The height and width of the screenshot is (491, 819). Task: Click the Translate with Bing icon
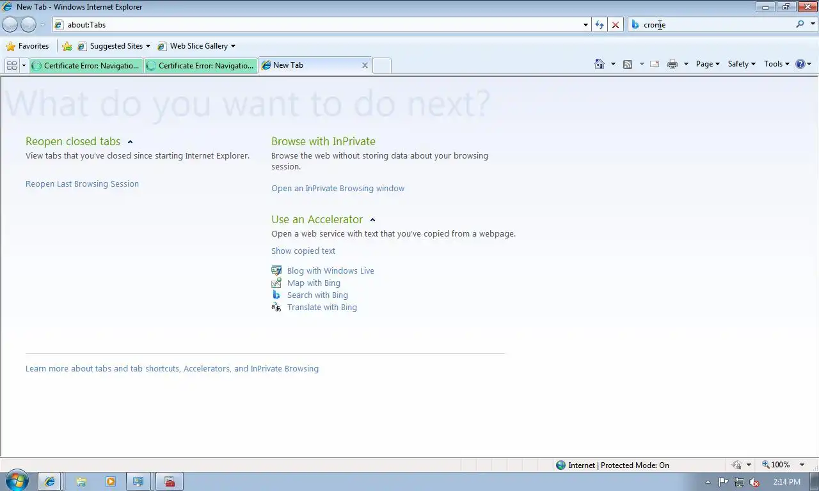point(276,307)
